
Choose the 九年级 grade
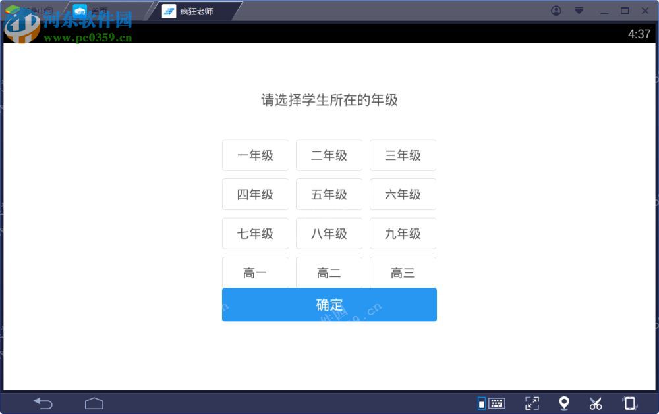[403, 234]
